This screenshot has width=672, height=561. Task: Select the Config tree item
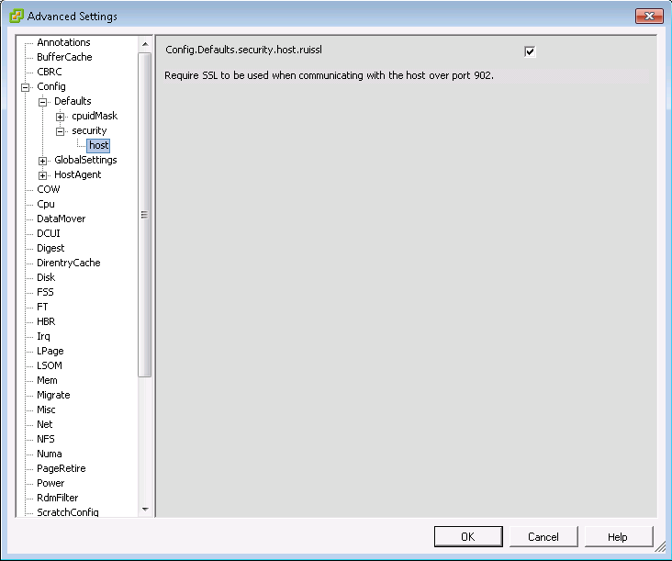[51, 86]
